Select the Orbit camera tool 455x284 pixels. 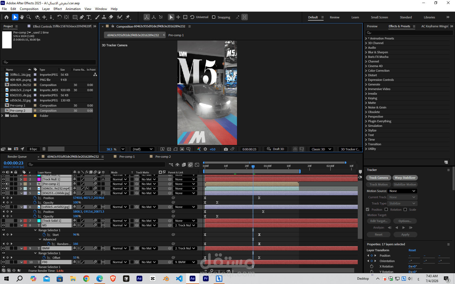(x=37, y=17)
